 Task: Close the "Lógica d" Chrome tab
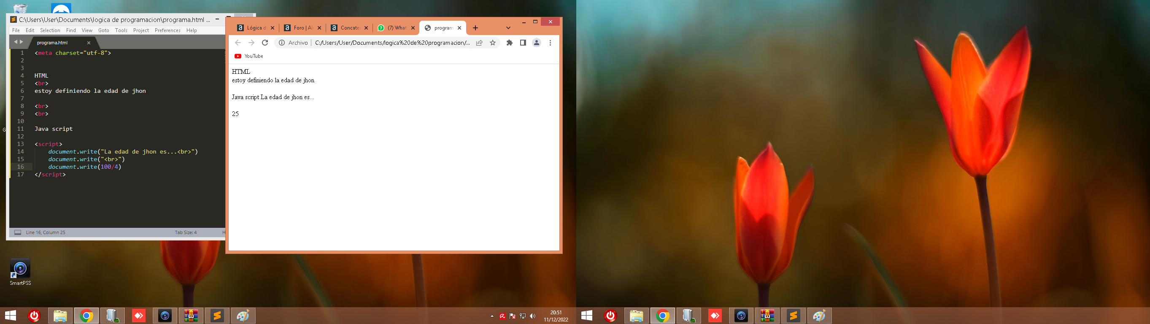[273, 28]
